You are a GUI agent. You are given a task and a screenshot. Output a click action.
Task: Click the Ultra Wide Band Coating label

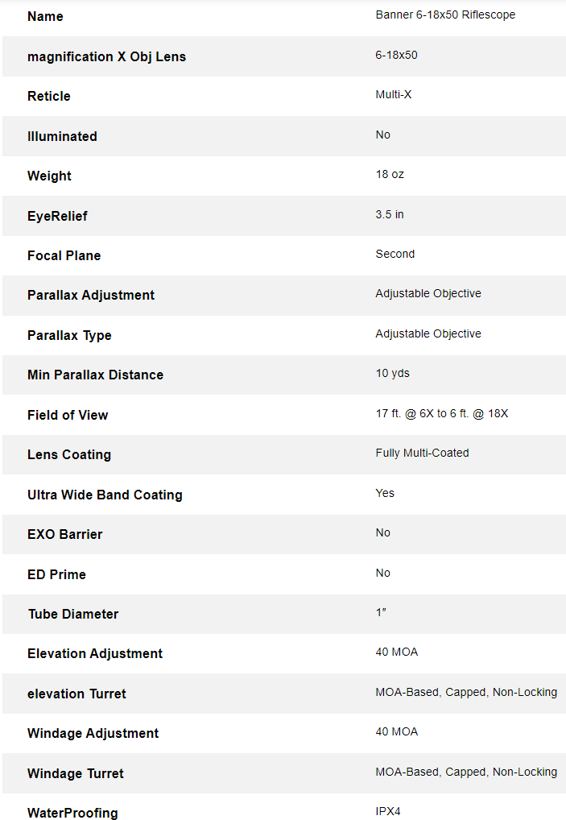105,495
